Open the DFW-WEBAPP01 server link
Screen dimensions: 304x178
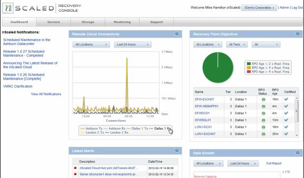tap(206, 106)
